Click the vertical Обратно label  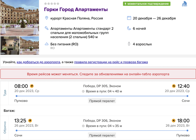coord(5,128)
